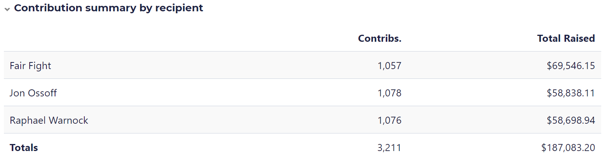
Task: Collapse the Contribution summary by recipient section
Action: [x=7, y=9]
